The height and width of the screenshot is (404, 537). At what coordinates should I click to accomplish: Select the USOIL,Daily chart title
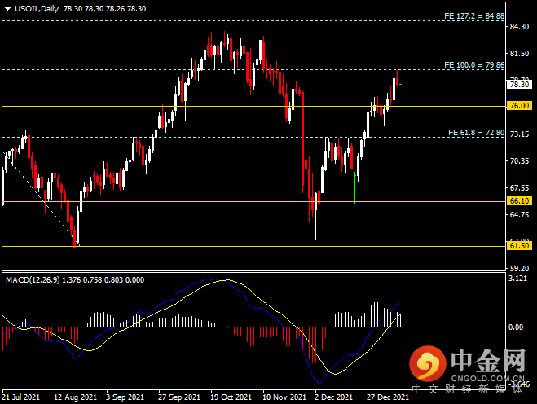click(x=37, y=9)
